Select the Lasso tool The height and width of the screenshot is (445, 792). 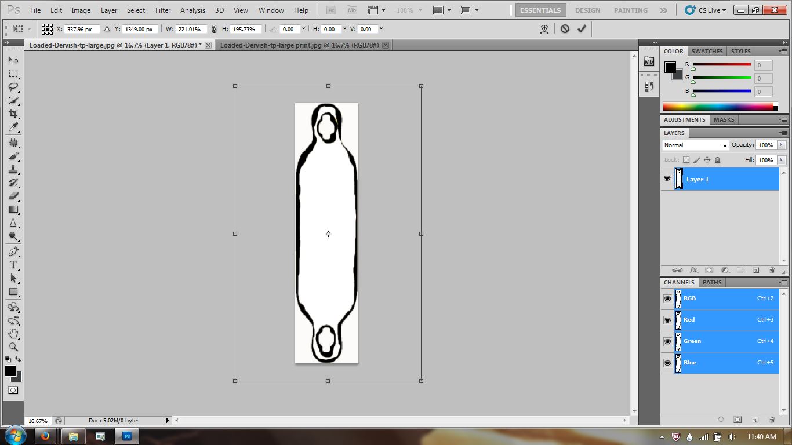click(x=13, y=87)
